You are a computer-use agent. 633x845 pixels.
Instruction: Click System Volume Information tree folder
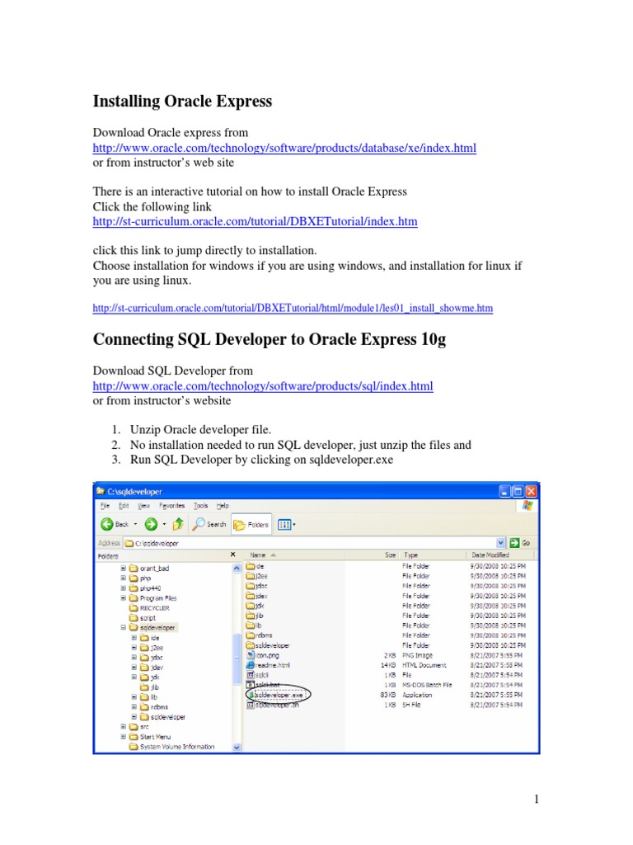[x=172, y=747]
